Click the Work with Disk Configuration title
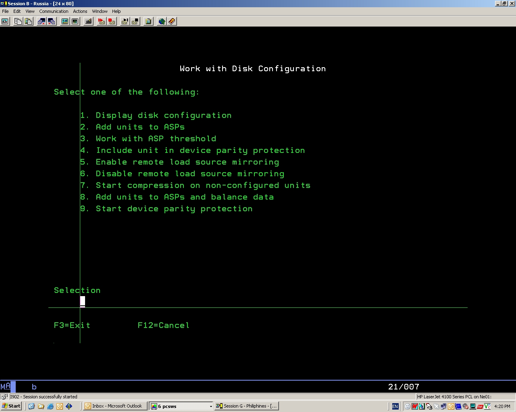The height and width of the screenshot is (412, 516). coord(253,69)
